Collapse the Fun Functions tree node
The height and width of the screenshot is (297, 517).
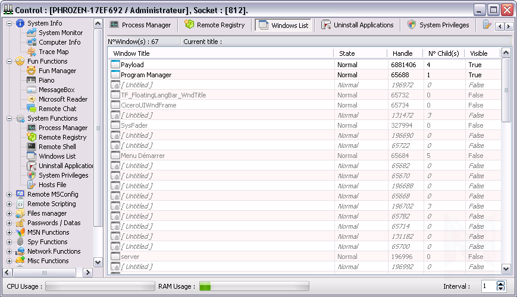[9, 61]
